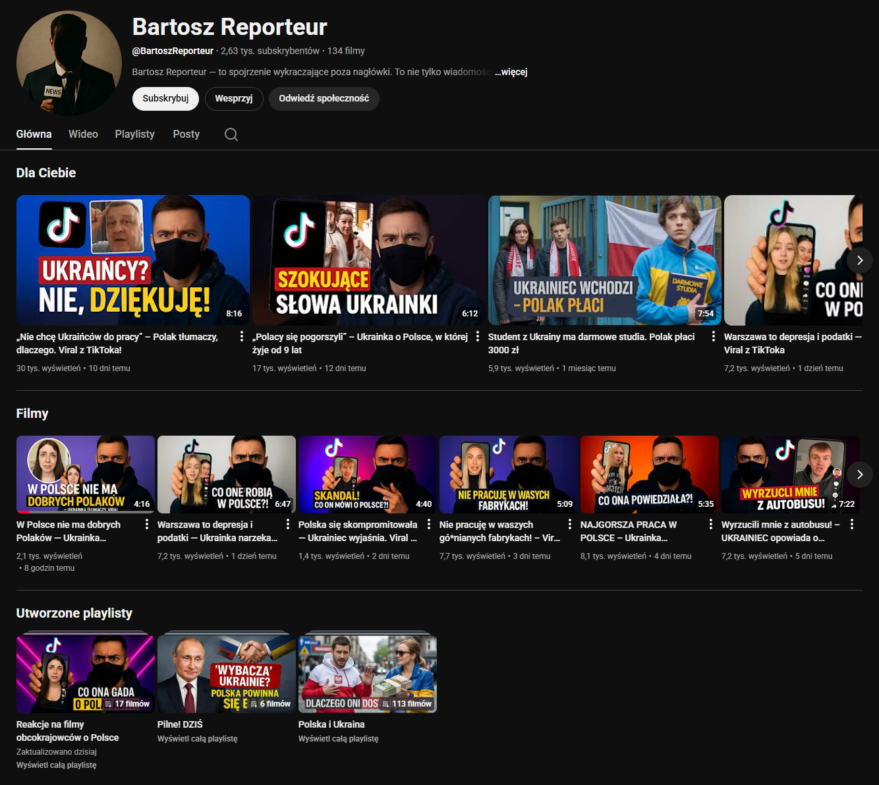Open the Playlisty tab
The width and height of the screenshot is (879, 785).
(134, 134)
